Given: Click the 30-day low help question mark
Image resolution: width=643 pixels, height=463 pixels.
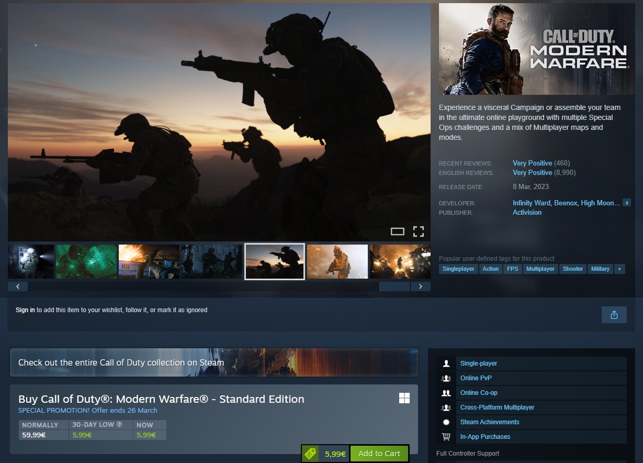Looking at the screenshot, I should point(119,425).
